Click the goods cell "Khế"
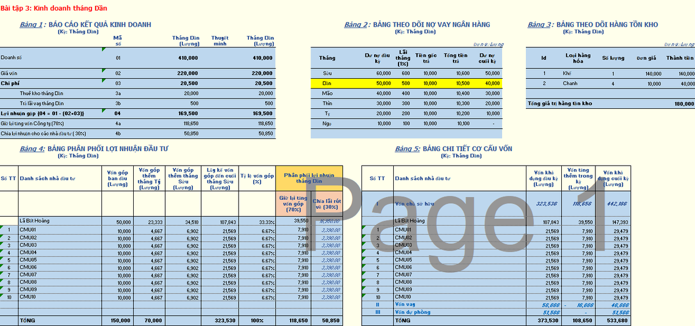This screenshot has width=695, height=326. coord(567,74)
